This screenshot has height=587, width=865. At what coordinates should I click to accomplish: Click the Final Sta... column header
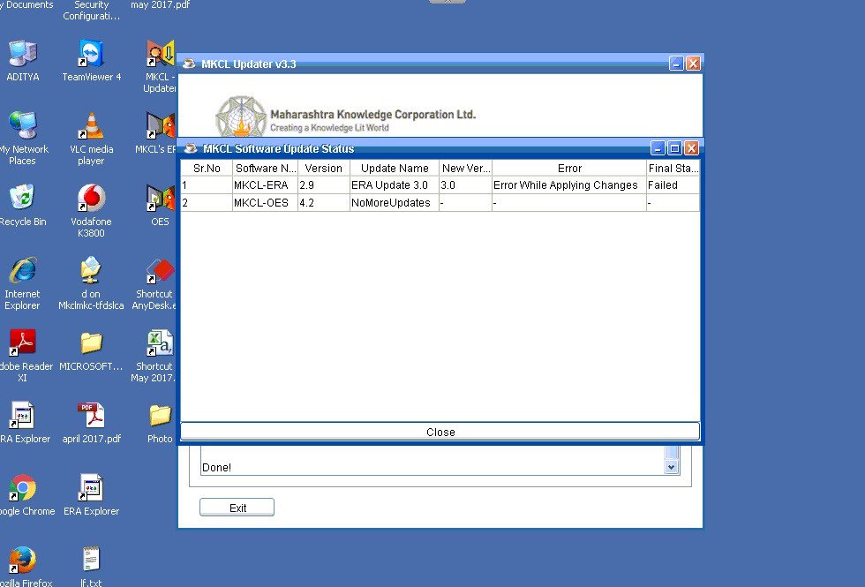click(673, 169)
